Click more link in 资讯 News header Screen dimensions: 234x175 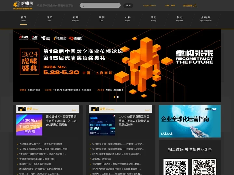[75, 110]
